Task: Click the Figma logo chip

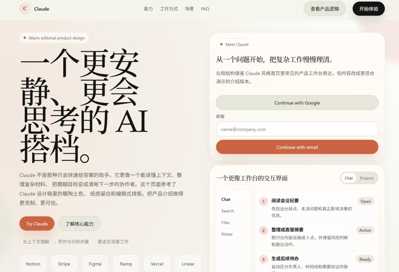Action: tap(95, 264)
